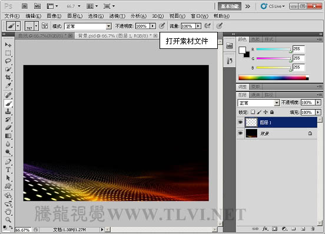Click the foreground color swatch in Color panel
Image resolution: width=325 pixels, height=234 pixels.
point(242,50)
